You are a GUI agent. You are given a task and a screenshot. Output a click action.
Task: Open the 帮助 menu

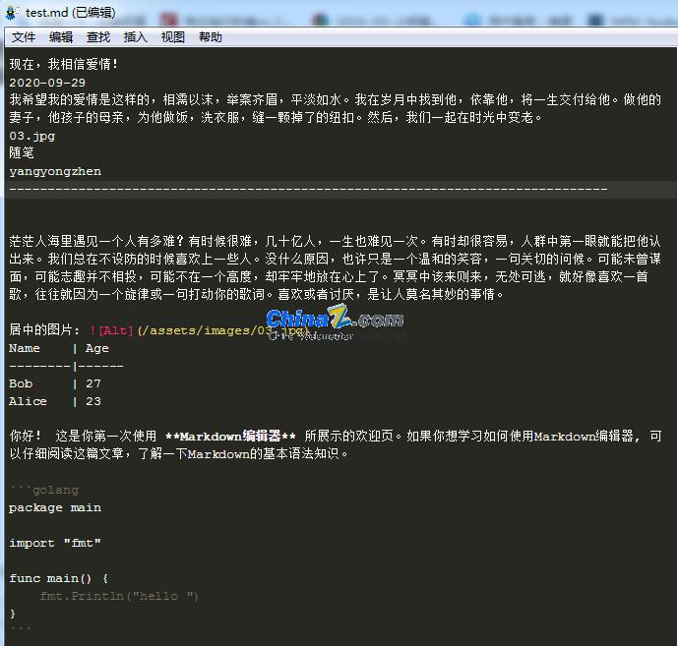[211, 37]
